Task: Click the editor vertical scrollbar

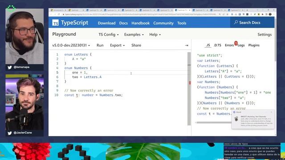Action: click(189, 89)
